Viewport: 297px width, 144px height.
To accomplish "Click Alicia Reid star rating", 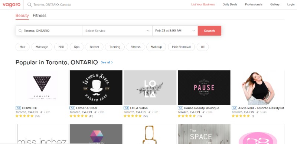I will click(x=241, y=116).
